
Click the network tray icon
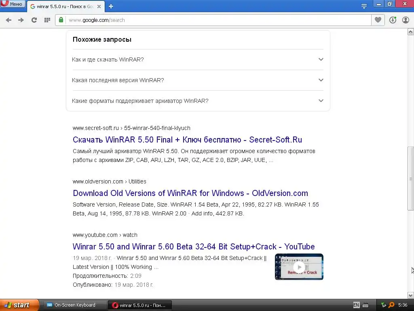click(383, 305)
